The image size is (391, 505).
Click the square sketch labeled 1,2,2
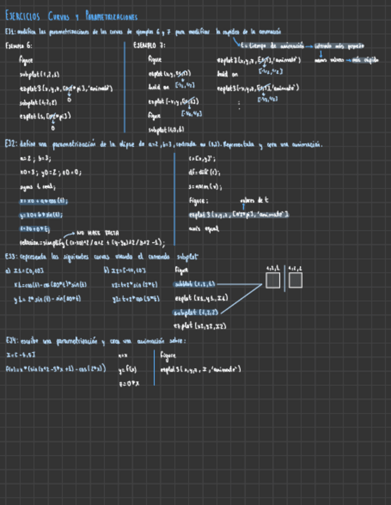click(x=295, y=280)
